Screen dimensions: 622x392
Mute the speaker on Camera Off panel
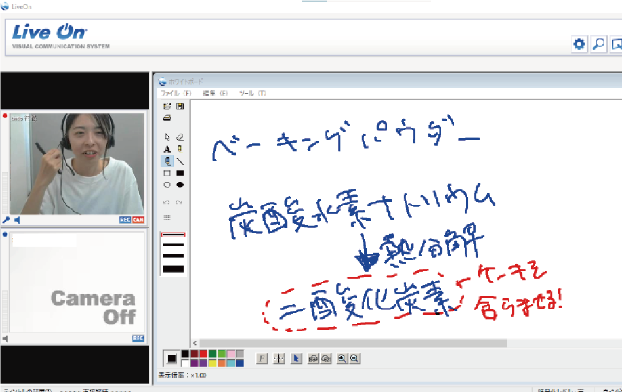[x=6, y=338]
